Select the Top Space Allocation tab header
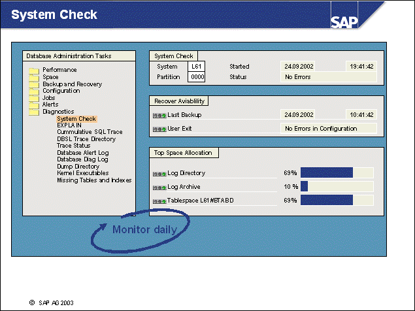This screenshot has width=415, height=311. point(184,153)
